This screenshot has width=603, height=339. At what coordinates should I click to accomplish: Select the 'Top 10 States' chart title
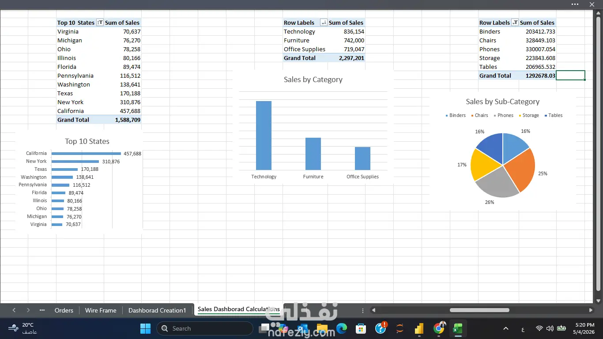click(x=87, y=141)
